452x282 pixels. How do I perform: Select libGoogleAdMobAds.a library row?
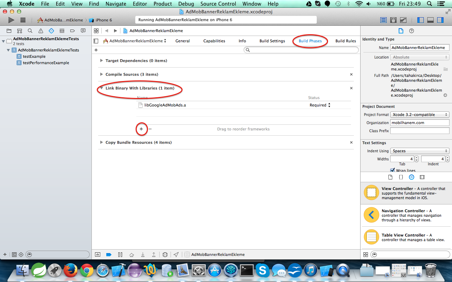pyautogui.click(x=244, y=105)
